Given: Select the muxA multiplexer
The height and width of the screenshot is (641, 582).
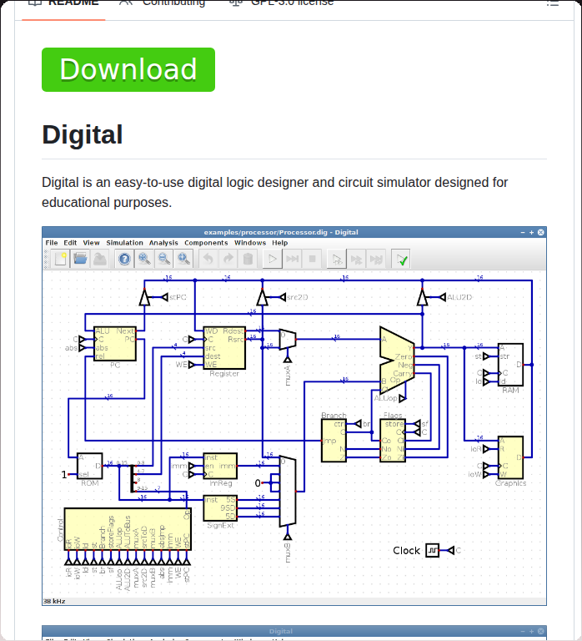Looking at the screenshot, I should [x=288, y=340].
